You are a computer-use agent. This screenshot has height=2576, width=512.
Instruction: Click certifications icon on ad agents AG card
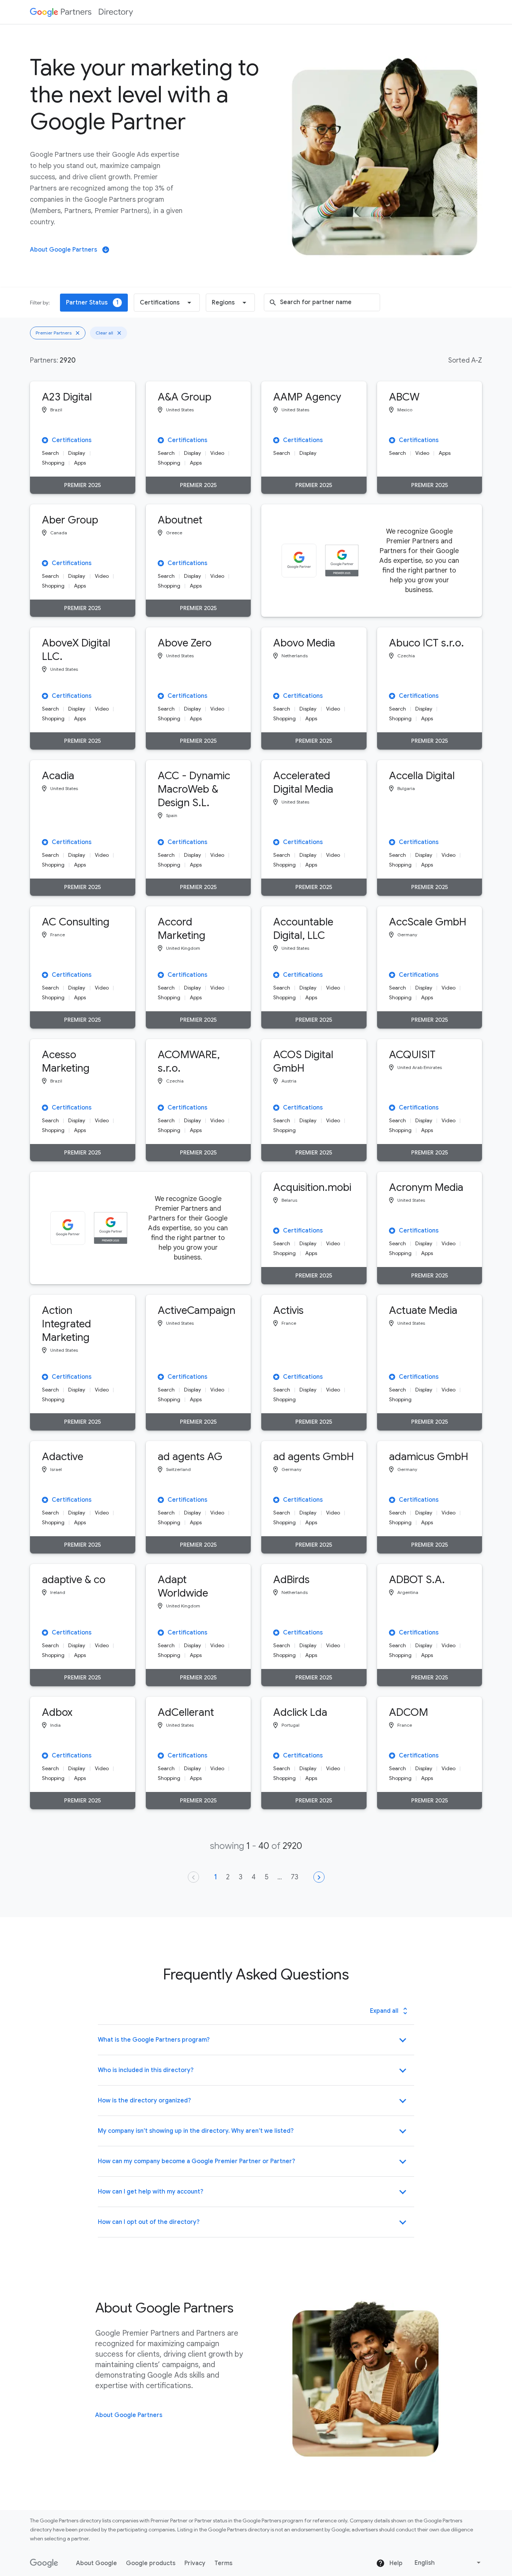click(161, 1500)
